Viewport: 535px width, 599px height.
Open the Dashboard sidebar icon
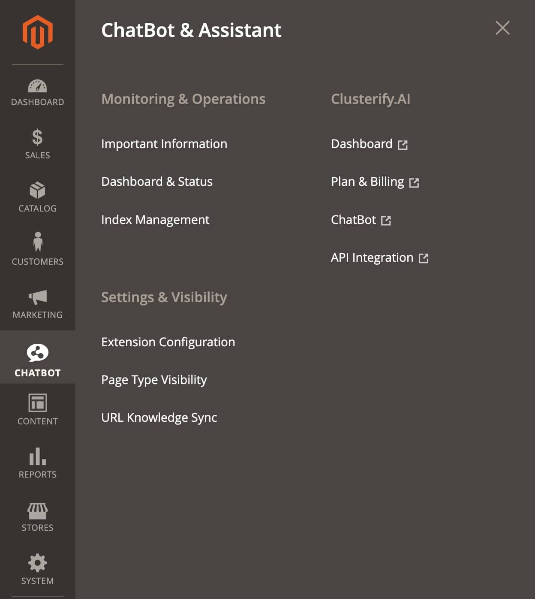pyautogui.click(x=38, y=86)
